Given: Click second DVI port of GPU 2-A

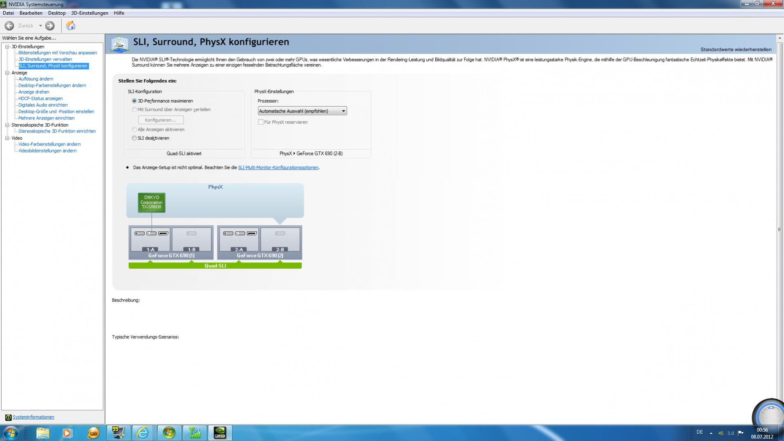Looking at the screenshot, I should [240, 233].
